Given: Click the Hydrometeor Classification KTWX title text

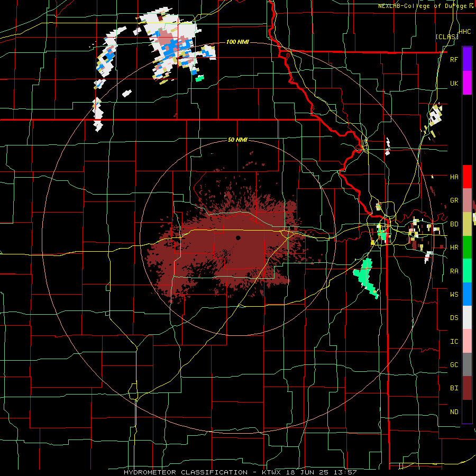Looking at the screenshot, I should pos(240,472).
